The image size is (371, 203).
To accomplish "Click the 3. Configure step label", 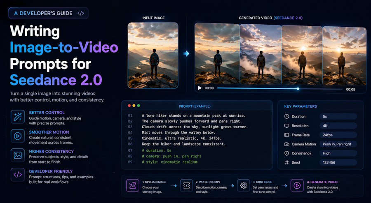I will point(263,182).
